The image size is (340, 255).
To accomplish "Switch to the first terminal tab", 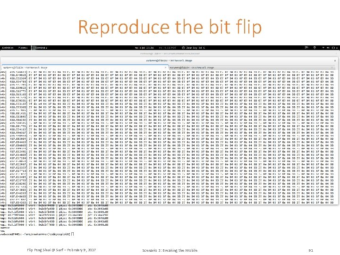I will [x=85, y=68].
